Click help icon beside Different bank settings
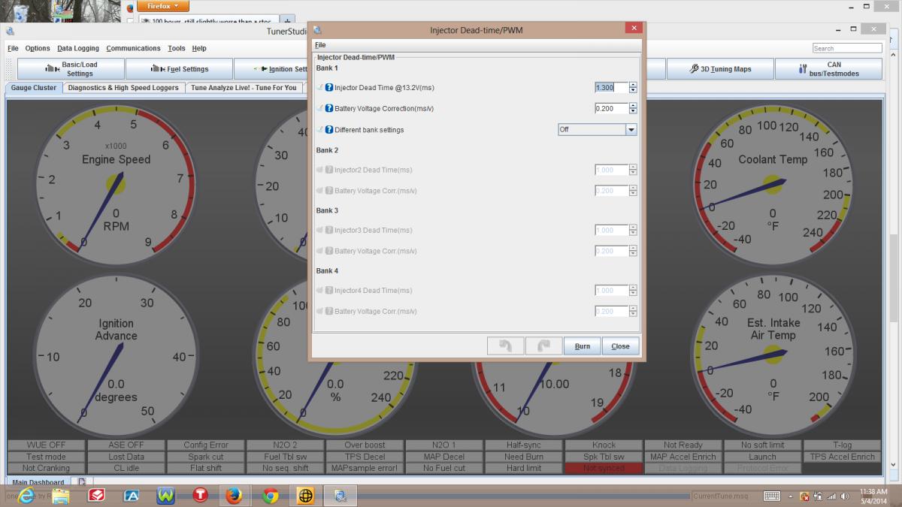Screen dimensions: 902x507 click(329, 130)
